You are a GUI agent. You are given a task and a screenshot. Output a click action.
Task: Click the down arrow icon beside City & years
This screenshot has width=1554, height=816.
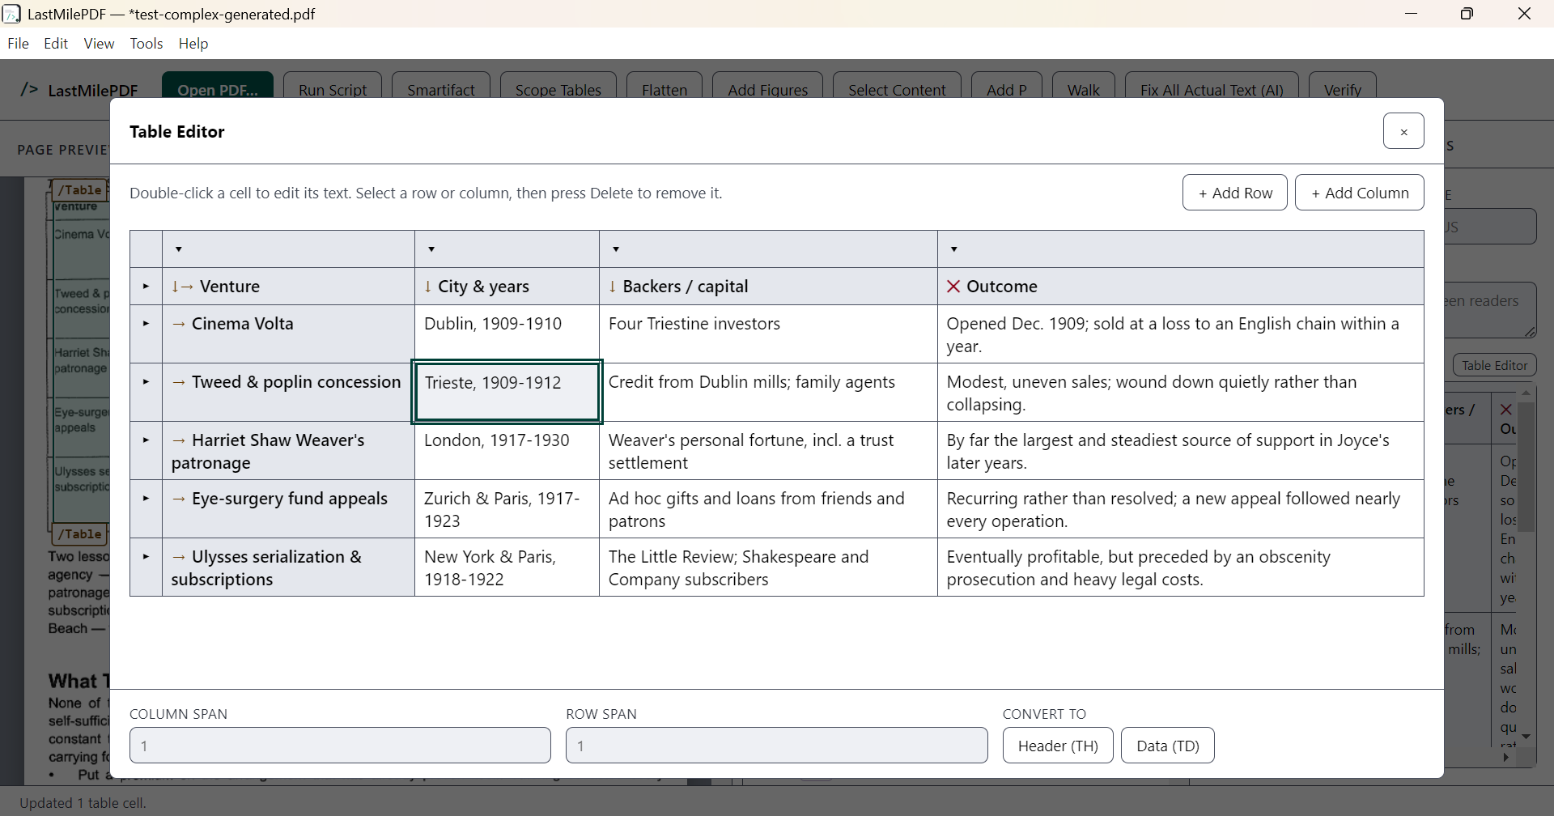[428, 287]
